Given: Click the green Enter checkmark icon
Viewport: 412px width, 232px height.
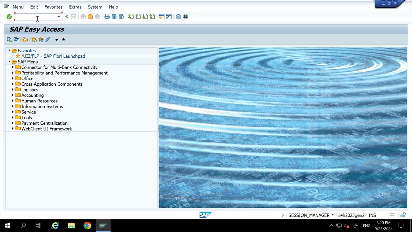Looking at the screenshot, I should [9, 17].
